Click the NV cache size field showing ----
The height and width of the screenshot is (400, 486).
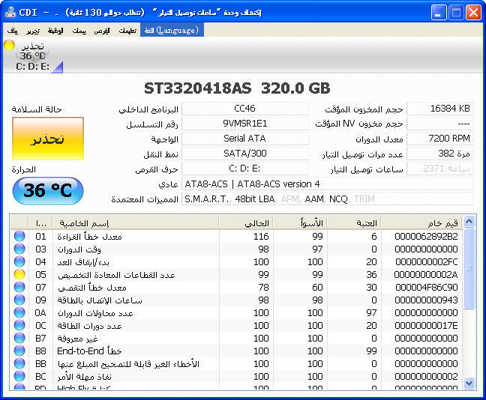(440, 124)
